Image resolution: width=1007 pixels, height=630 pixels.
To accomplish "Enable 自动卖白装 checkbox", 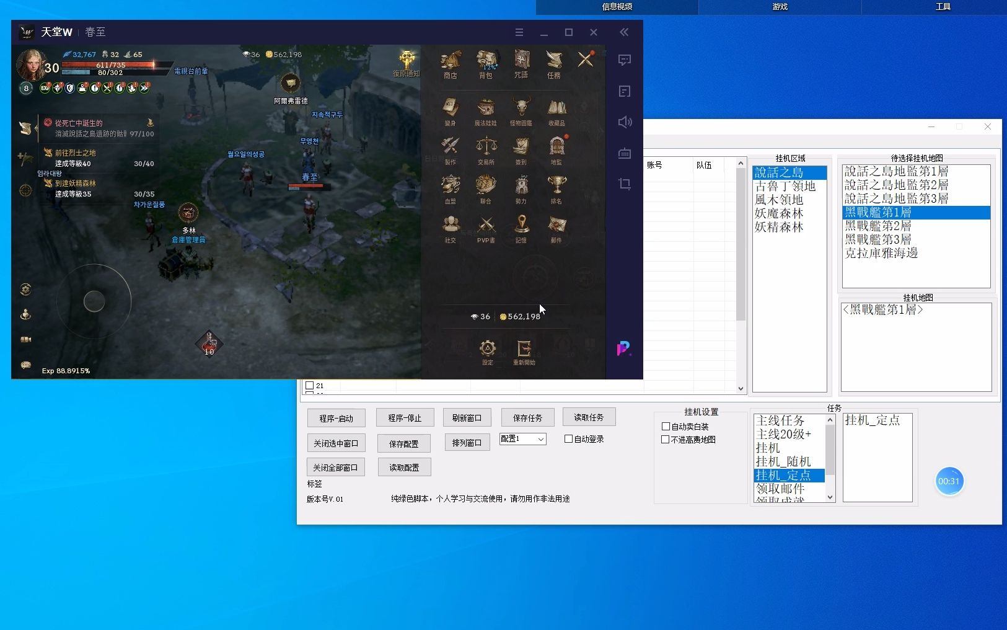I will click(x=666, y=427).
